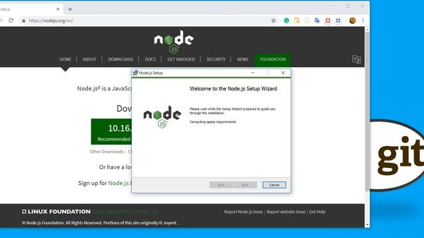Open GET INVOLVED navigation item
Image resolution: width=424 pixels, height=238 pixels.
(181, 59)
